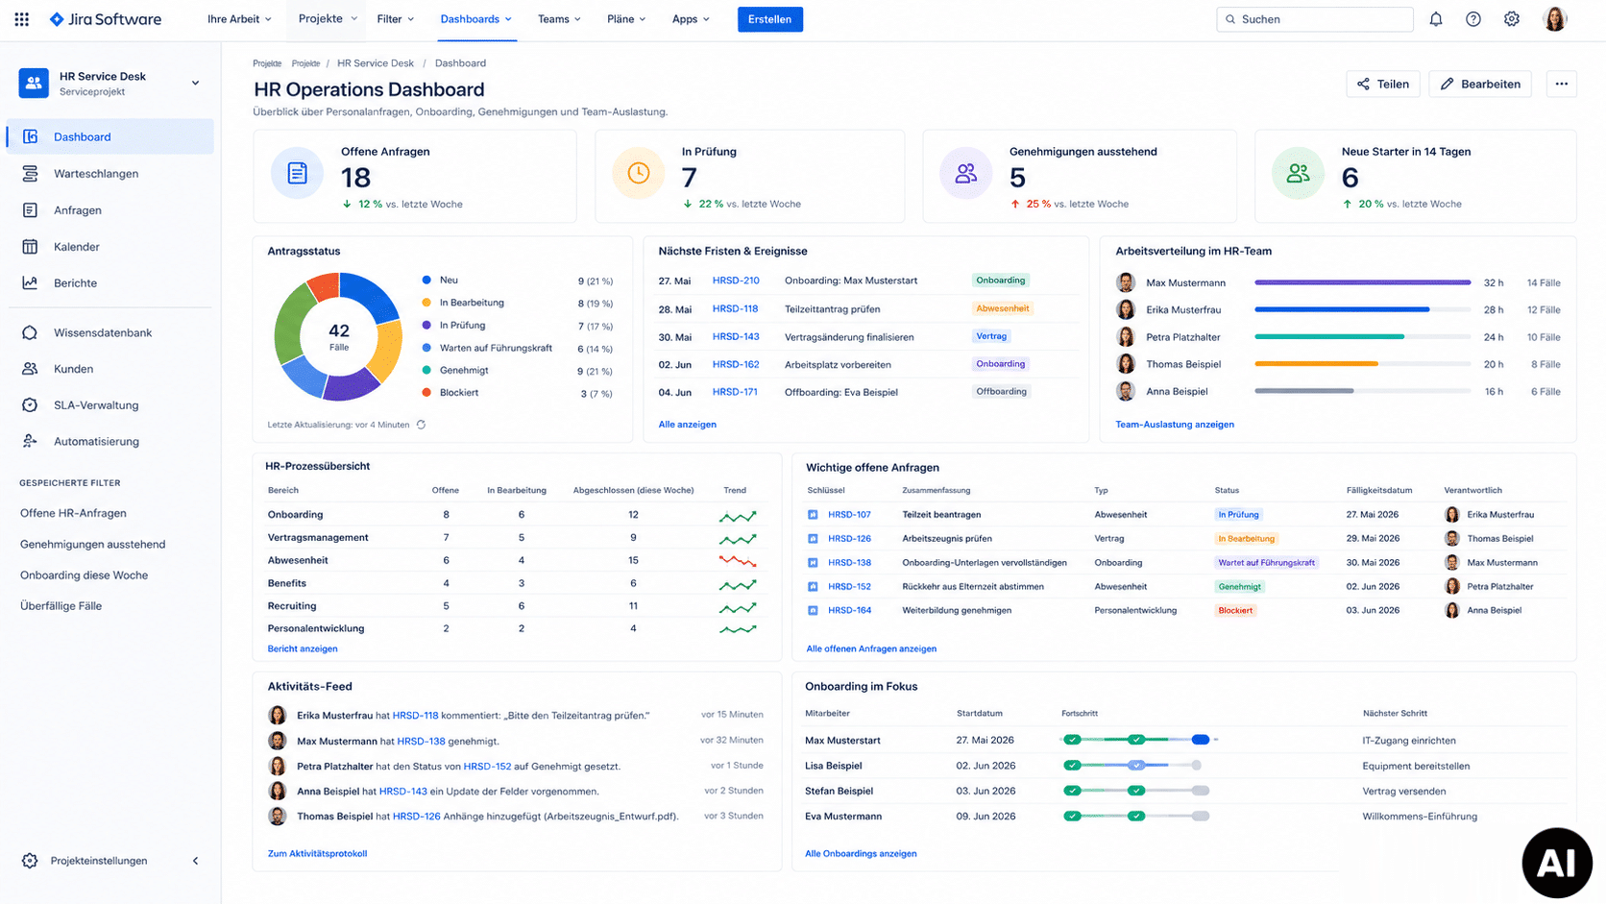Open Genehmigungen ausstehend saved filter
The height and width of the screenshot is (904, 1606).
(92, 545)
